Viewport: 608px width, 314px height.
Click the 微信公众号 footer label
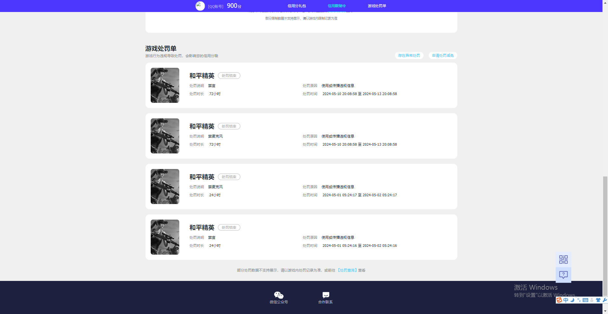coord(279,302)
